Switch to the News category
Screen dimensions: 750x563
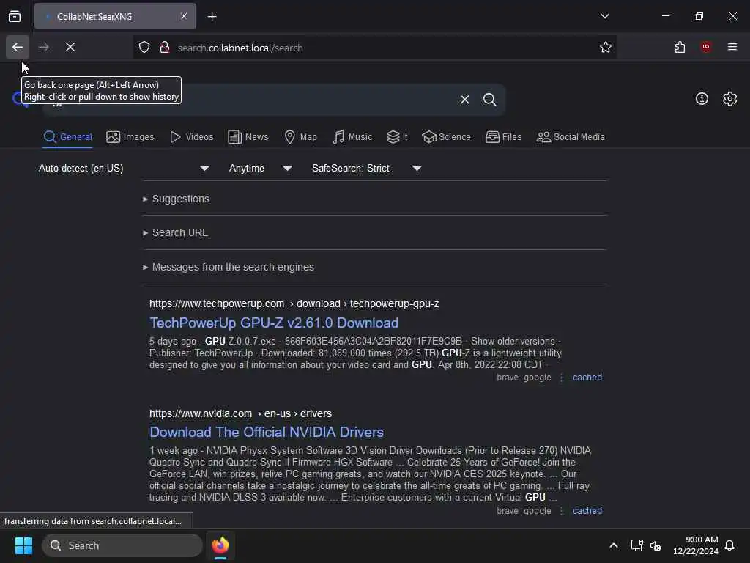pos(248,137)
